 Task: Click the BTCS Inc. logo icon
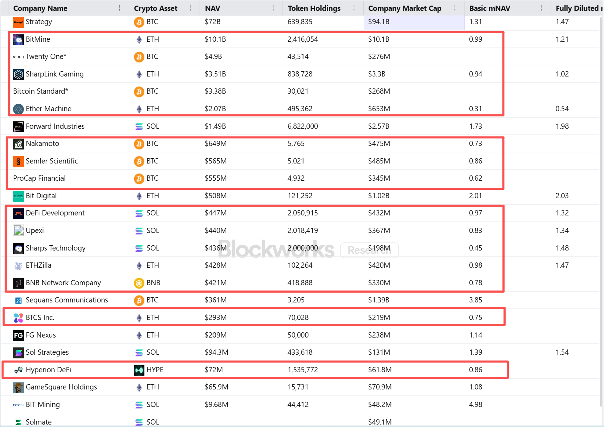(18, 318)
